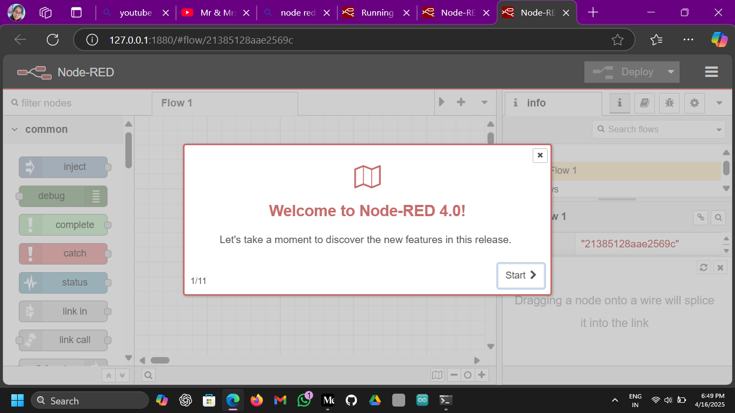Open the browser settings ellipsis menu

coord(688,40)
